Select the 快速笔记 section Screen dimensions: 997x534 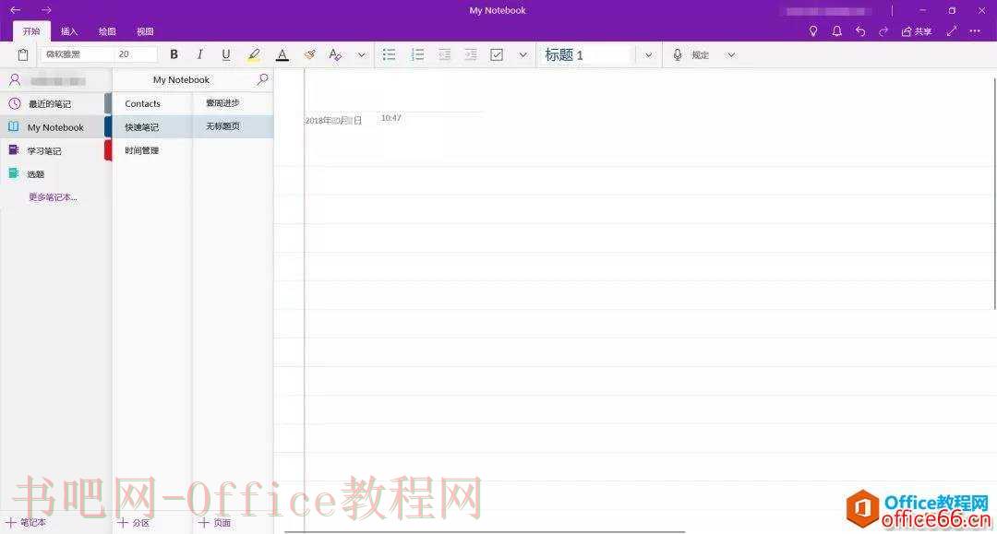tap(152, 127)
